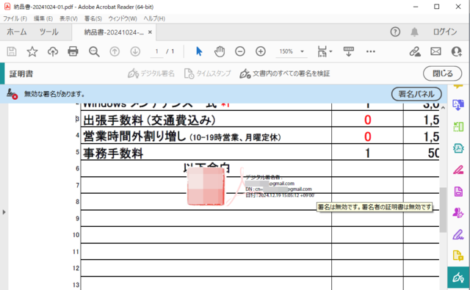Click the scroll up arrow of document

point(443,107)
